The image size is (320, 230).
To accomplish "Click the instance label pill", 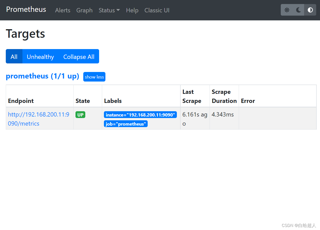I will coord(140,114).
